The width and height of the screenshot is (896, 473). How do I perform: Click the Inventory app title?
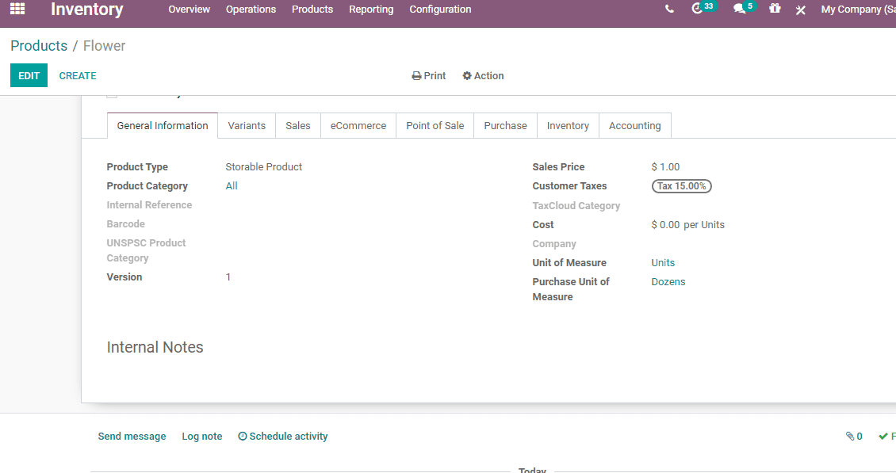coord(87,10)
